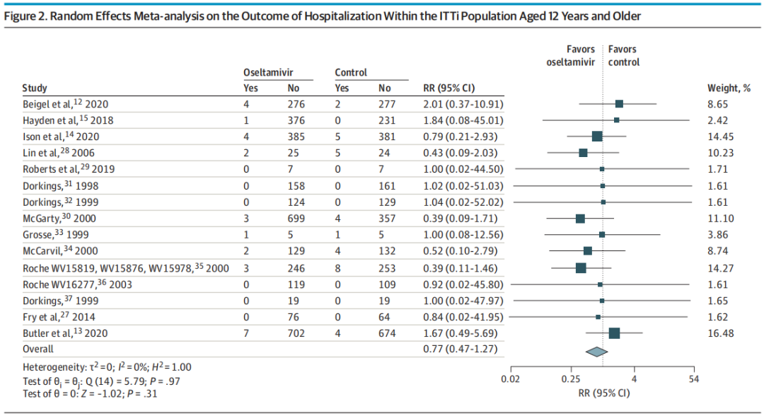
Task: Select the Ison et al square plot marker
Action: [x=597, y=136]
